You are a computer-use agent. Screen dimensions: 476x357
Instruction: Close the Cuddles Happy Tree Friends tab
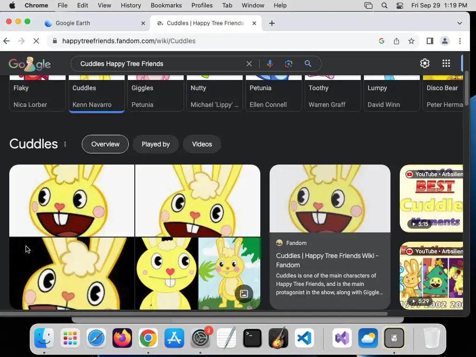[254, 23]
